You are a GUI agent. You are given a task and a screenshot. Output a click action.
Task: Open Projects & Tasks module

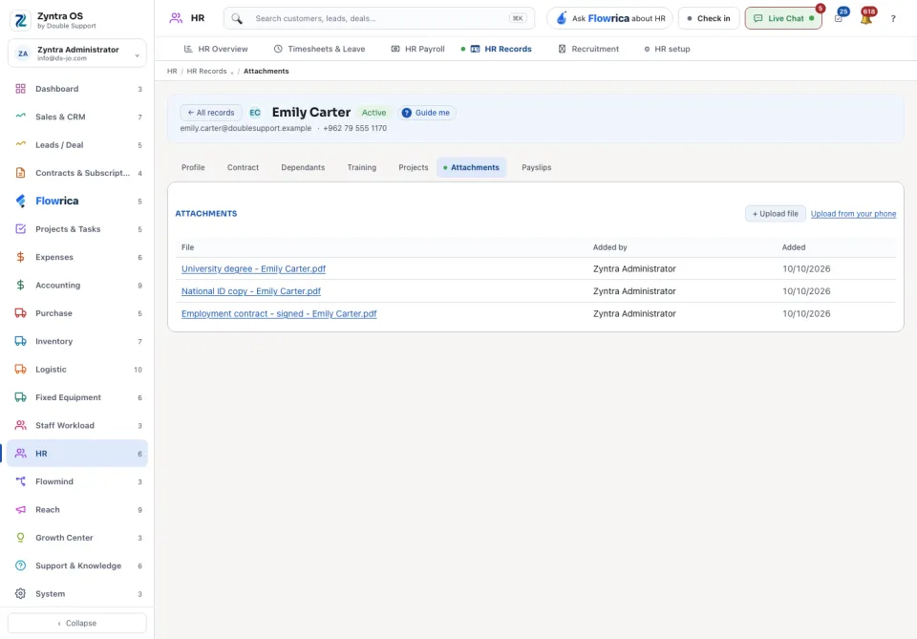pos(77,229)
